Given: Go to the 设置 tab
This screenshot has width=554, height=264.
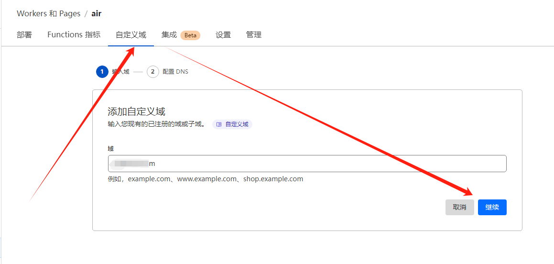Looking at the screenshot, I should tap(223, 35).
